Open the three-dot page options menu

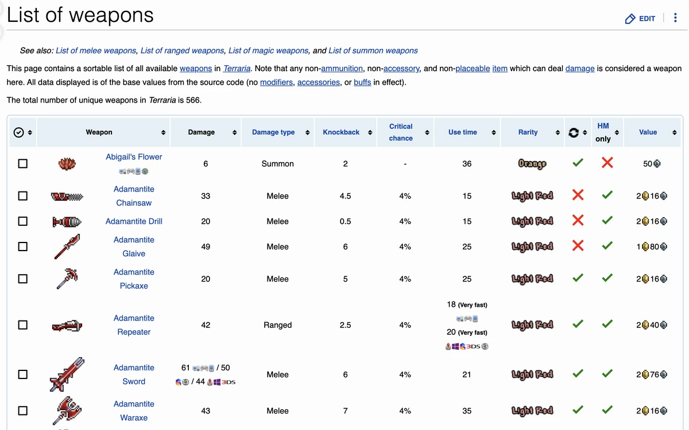pos(675,18)
